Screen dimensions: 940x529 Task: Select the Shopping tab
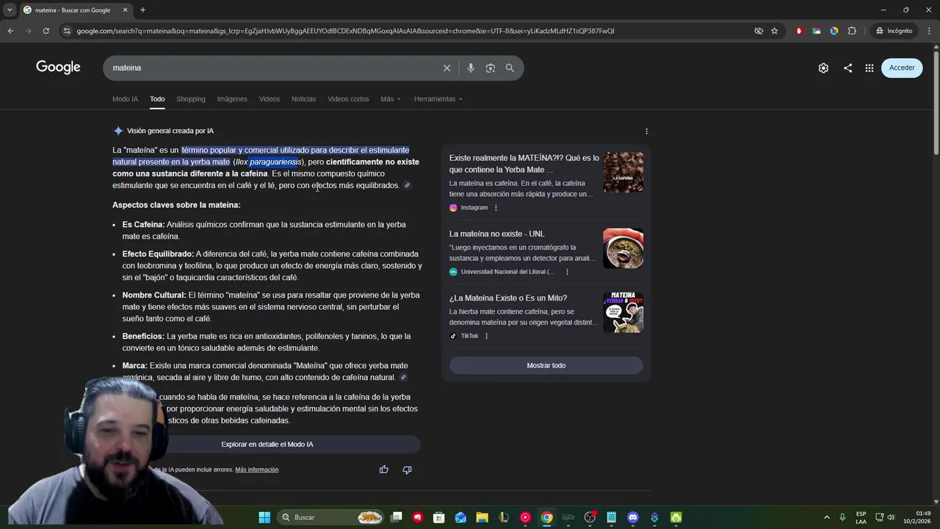191,99
